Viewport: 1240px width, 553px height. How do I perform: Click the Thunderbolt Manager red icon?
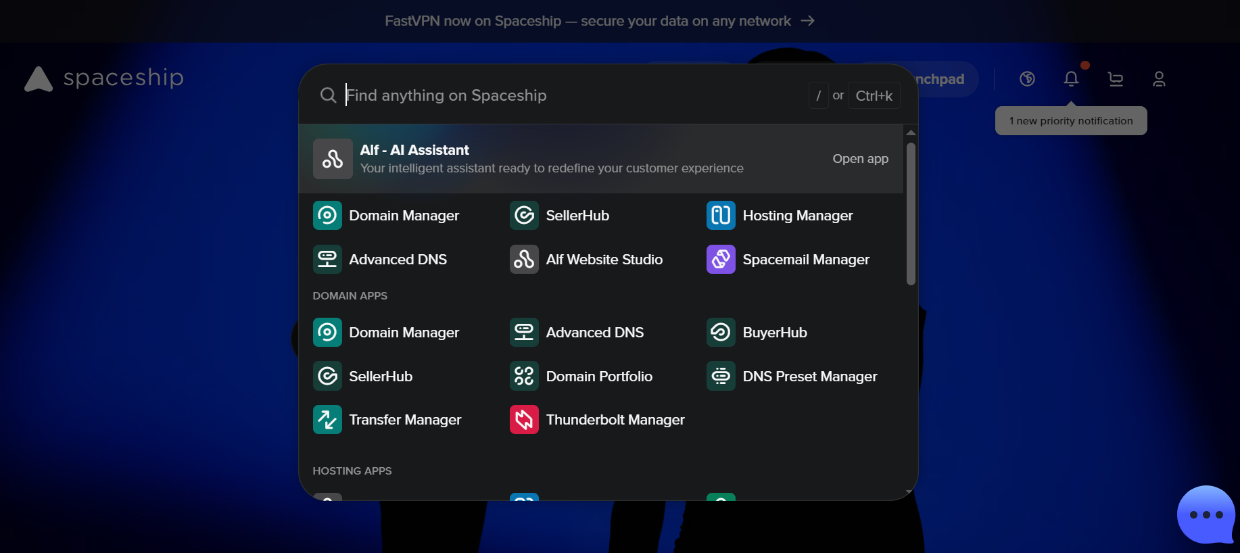524,420
